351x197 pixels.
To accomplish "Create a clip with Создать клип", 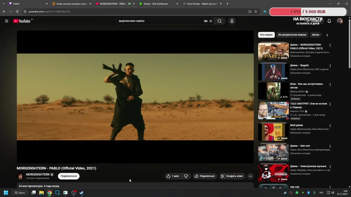I will (232, 176).
